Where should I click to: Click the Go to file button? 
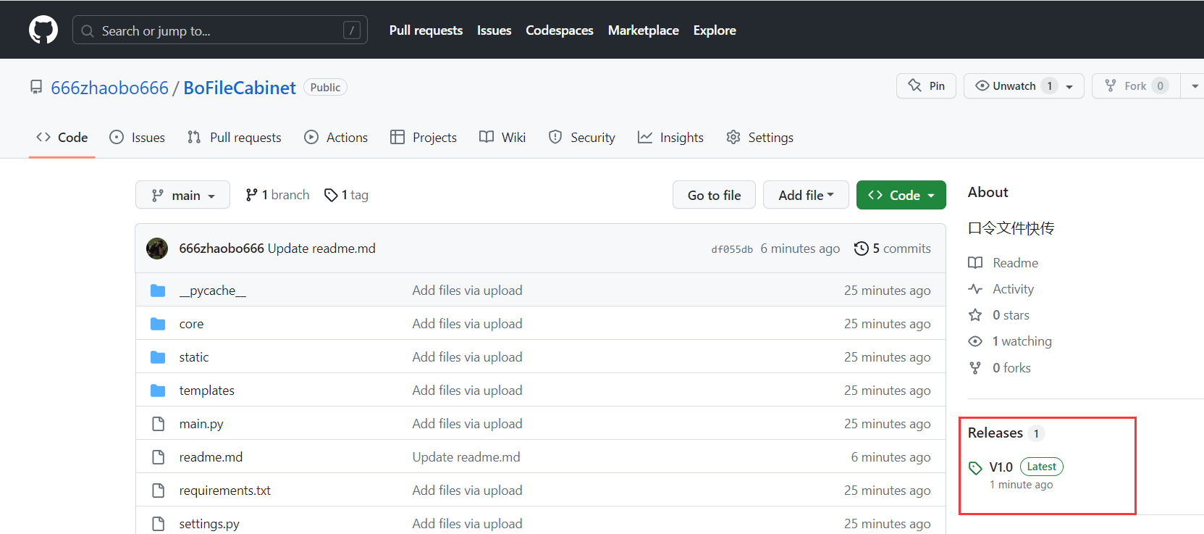pos(714,195)
